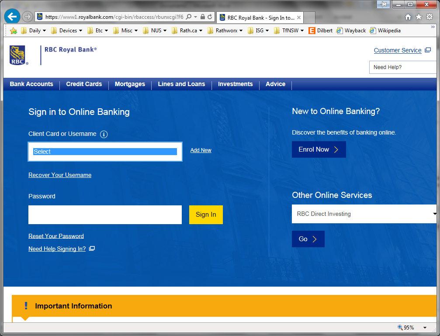Open Dilbert bookmark in favorites bar
Image resolution: width=440 pixels, height=336 pixels.
tap(320, 31)
